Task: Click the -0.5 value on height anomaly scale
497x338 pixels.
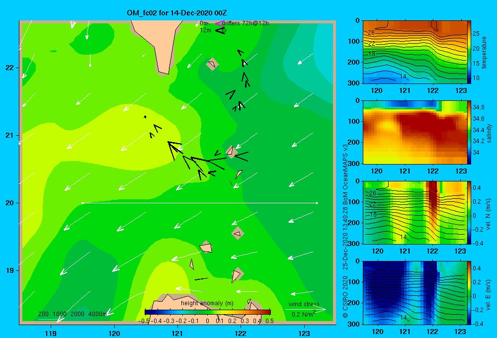Action: tap(144, 321)
